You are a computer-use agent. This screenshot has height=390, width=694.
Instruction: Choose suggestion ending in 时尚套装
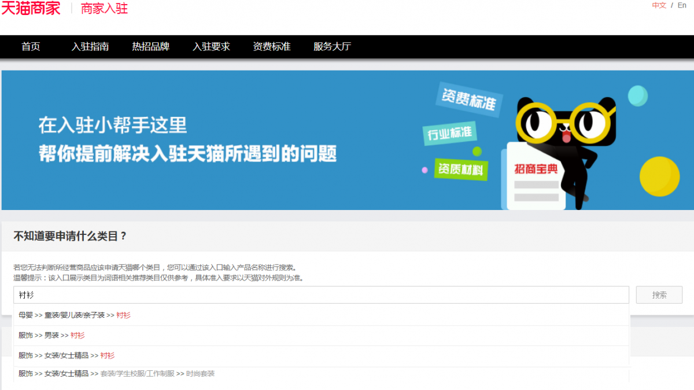321,374
